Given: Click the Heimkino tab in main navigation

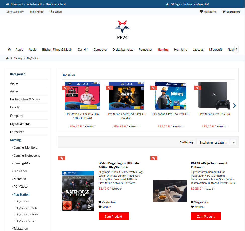Looking at the screenshot, I should [181, 49].
